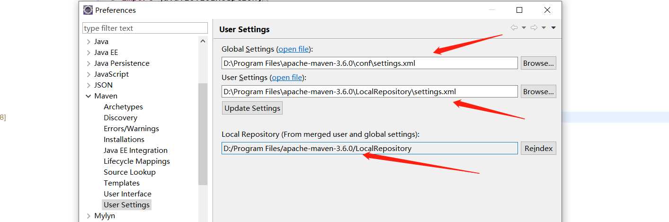
Task: Click the forward navigation arrow icon
Action: [x=534, y=28]
